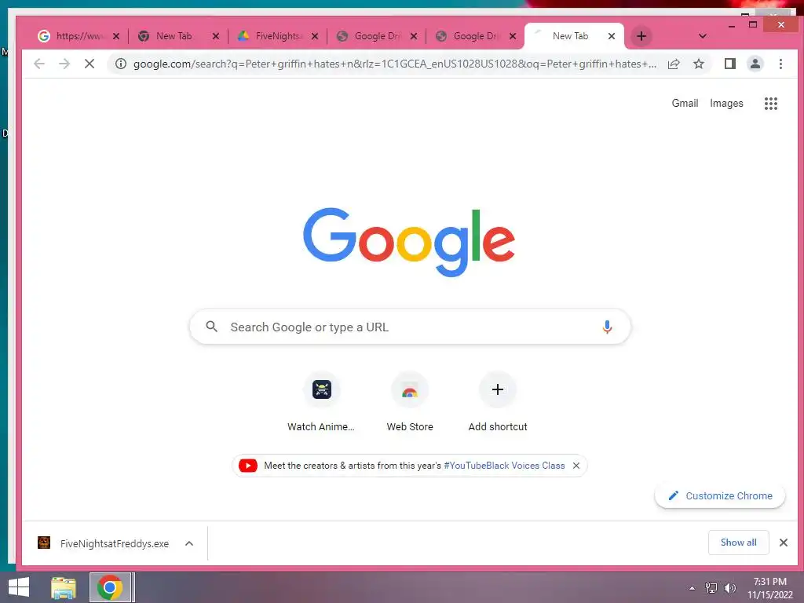Open the Gmail link

tap(685, 103)
